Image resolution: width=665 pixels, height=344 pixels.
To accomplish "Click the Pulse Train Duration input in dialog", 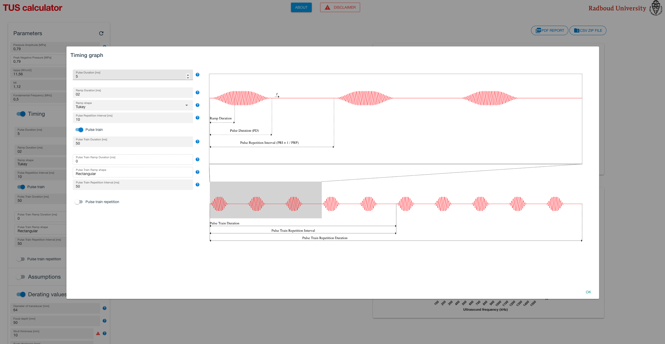I will point(133,143).
